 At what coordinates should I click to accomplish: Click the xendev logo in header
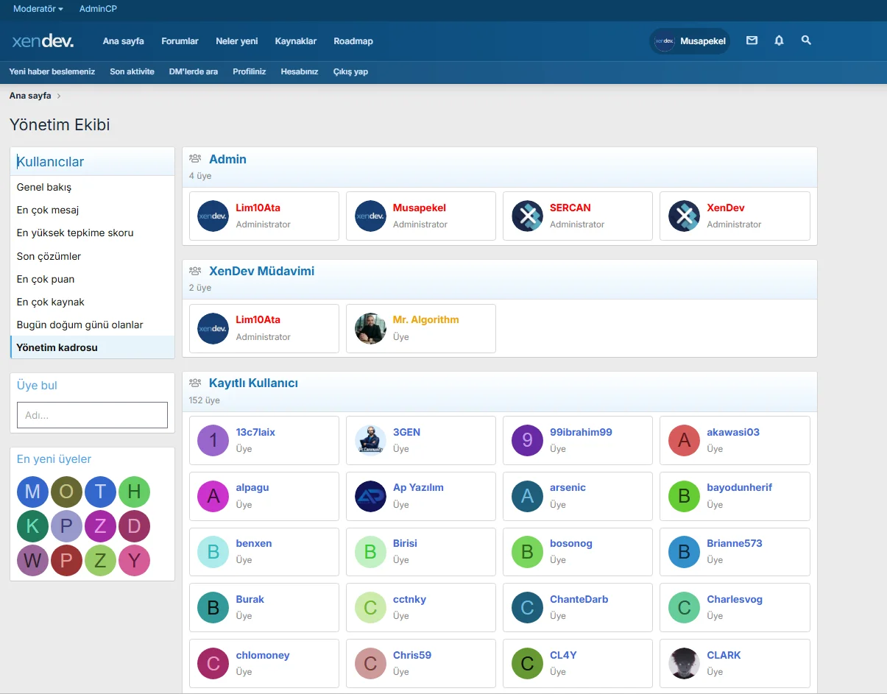click(x=43, y=41)
